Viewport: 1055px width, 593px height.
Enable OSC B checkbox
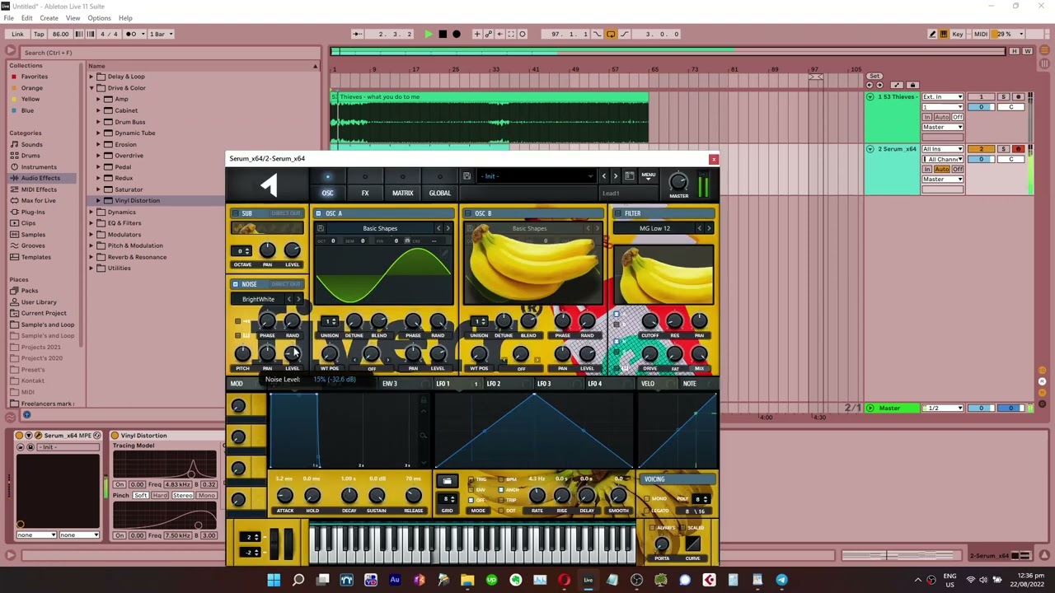click(x=468, y=213)
